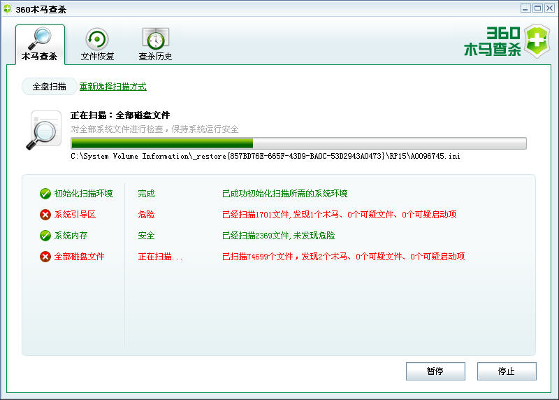
Task: Click the 360 shield logo
Action: (537, 41)
